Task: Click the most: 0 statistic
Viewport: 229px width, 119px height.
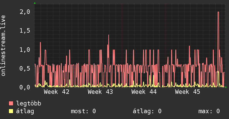Action: 83,111
